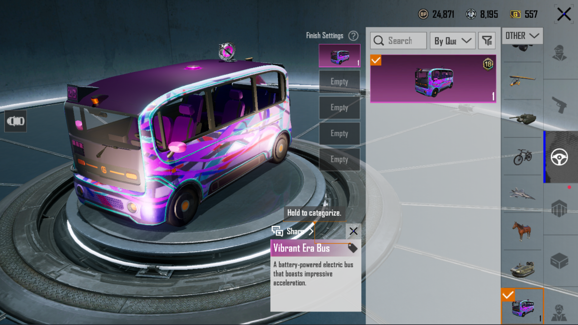
Task: Click the level 18 badge on bus card
Action: pyautogui.click(x=488, y=64)
